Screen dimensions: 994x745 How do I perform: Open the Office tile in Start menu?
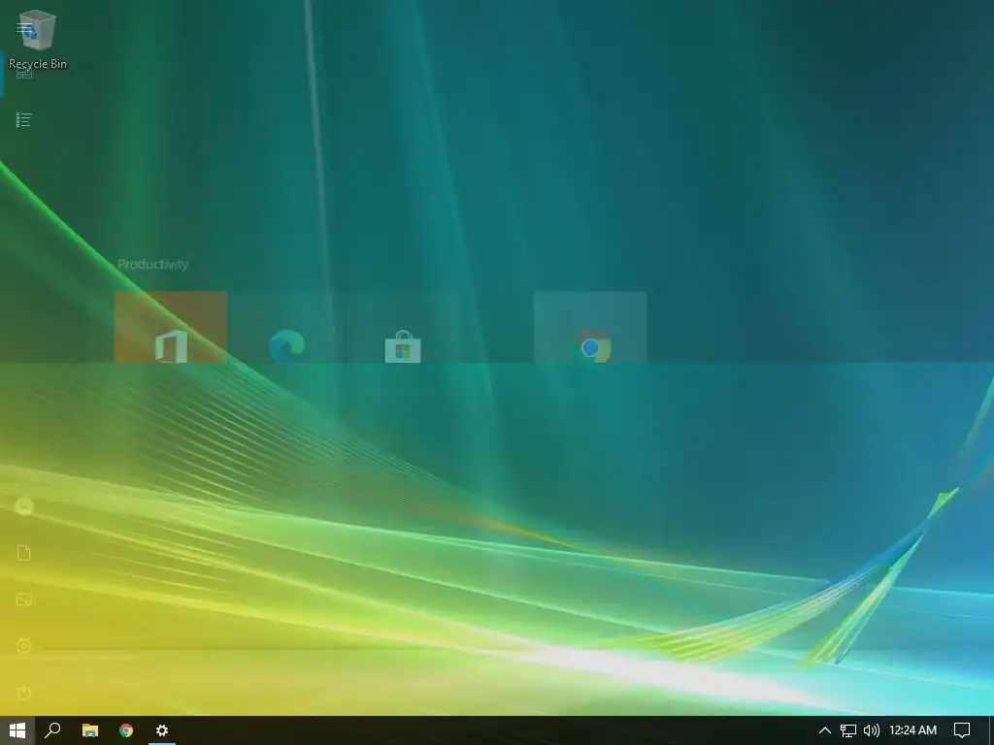click(171, 327)
